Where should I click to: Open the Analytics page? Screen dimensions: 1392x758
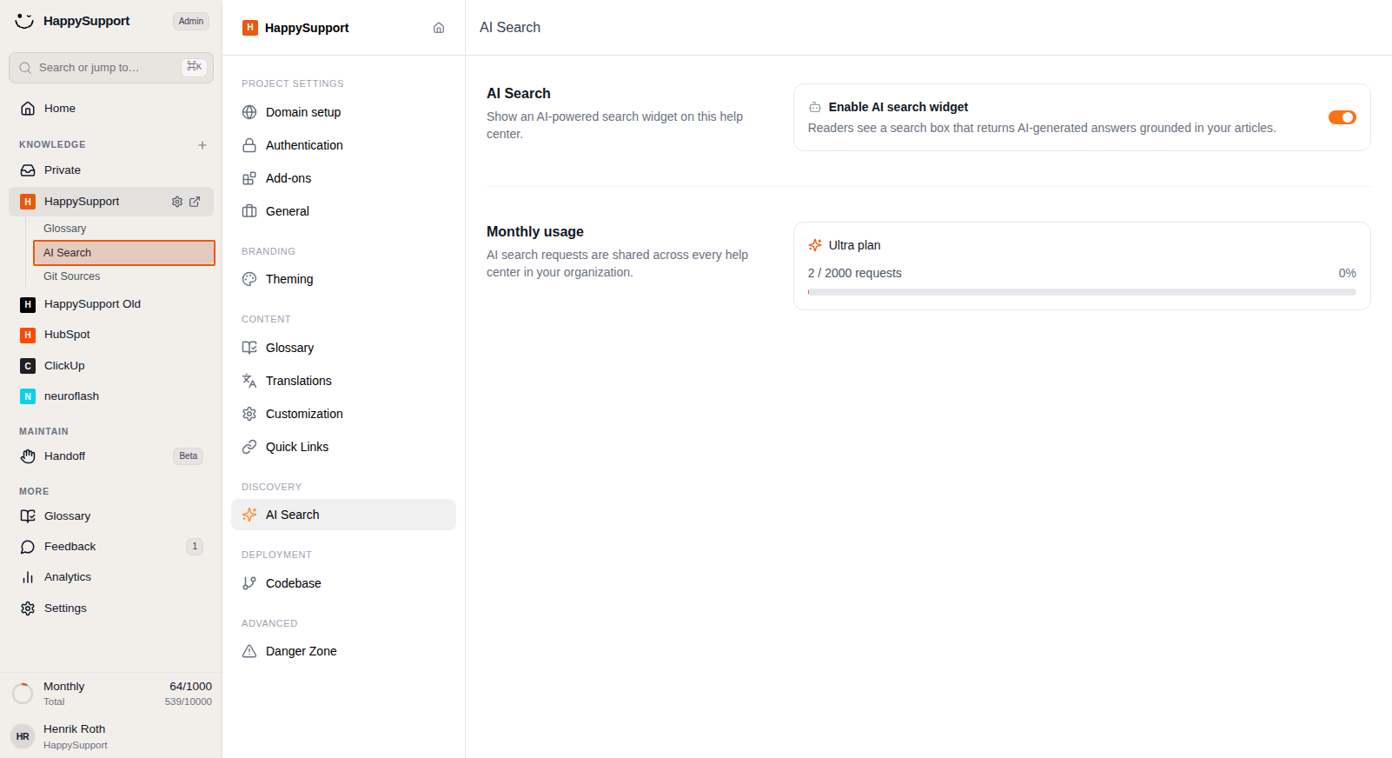(111, 577)
